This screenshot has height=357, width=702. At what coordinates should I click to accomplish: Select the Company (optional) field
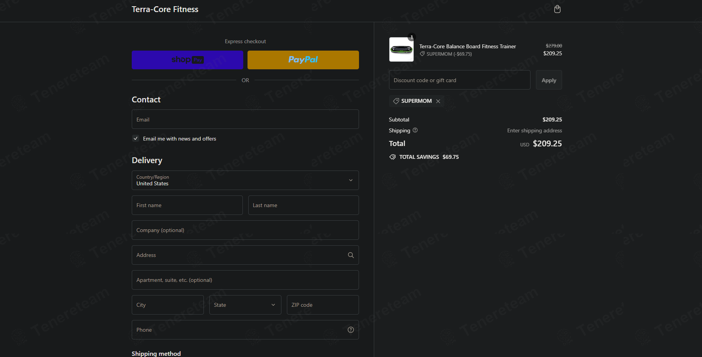click(245, 230)
